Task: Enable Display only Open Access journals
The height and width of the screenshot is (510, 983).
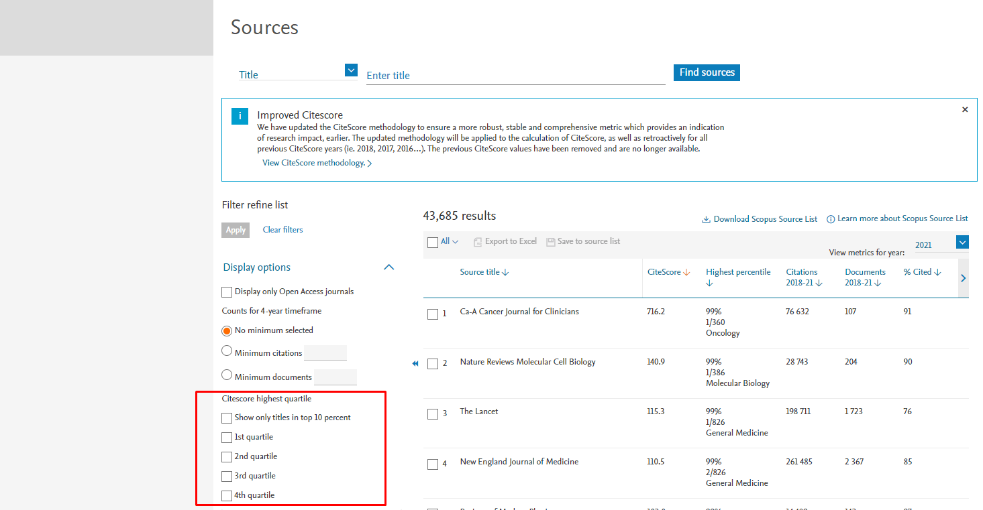Action: (226, 292)
